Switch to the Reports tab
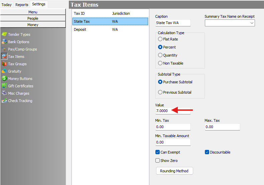264x185 pixels. 22,5
